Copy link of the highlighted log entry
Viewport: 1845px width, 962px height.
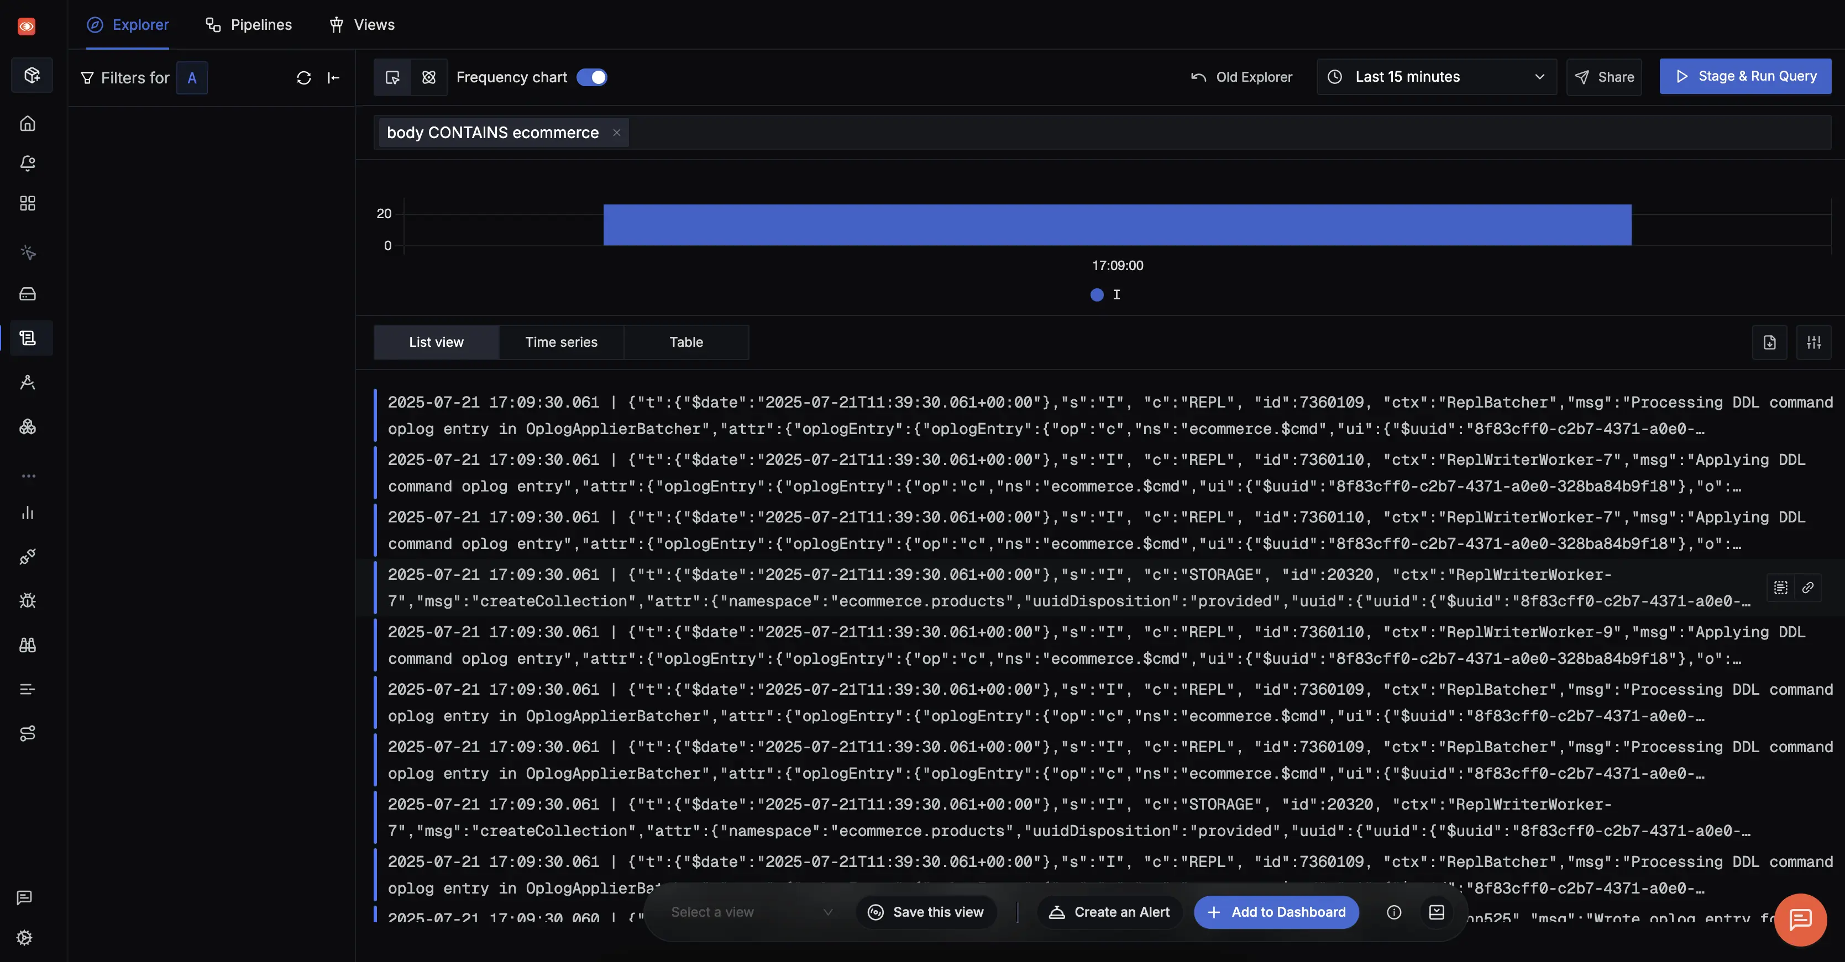(x=1808, y=588)
